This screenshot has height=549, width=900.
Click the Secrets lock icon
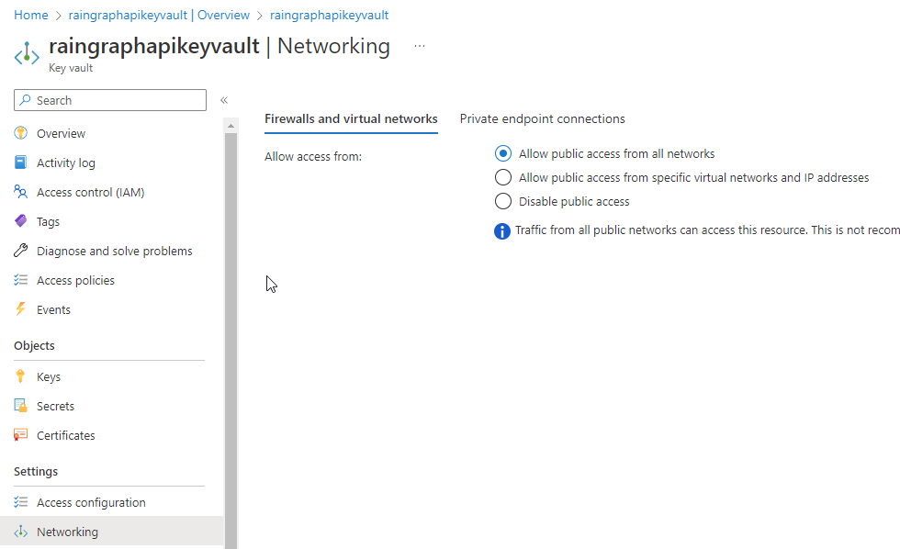[x=20, y=406]
